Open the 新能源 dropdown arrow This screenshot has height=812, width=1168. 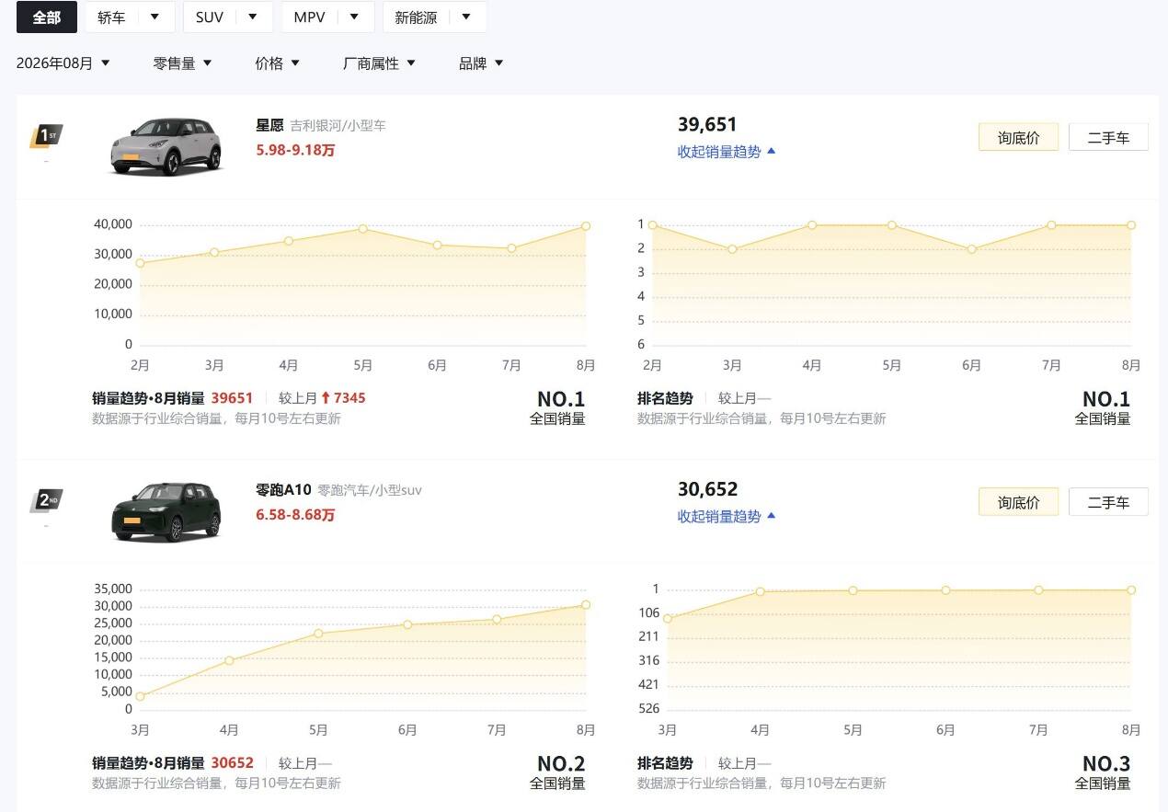click(x=466, y=17)
